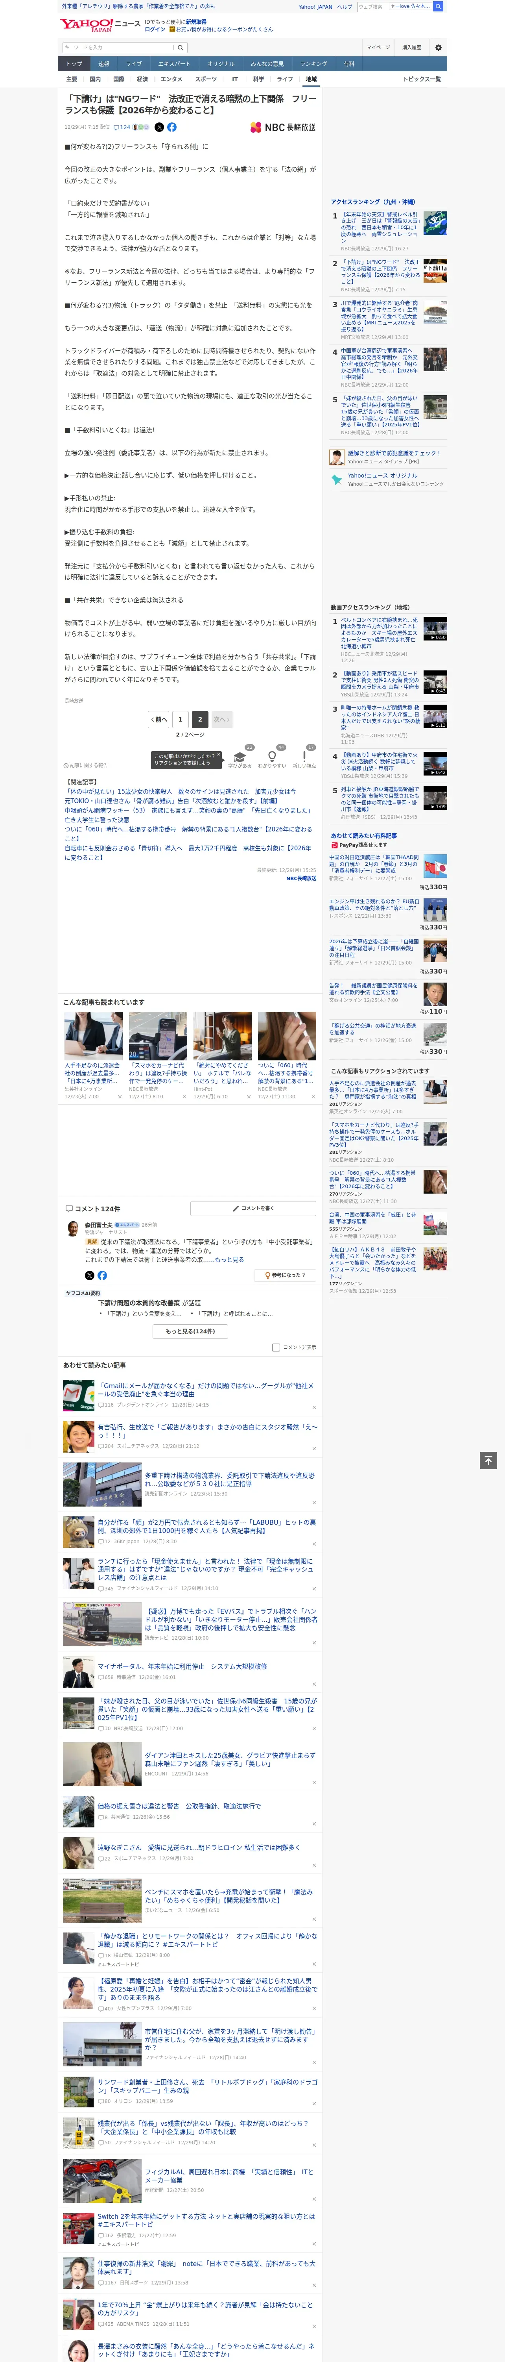The image size is (505, 2362).
Task: Open the ライブ tab in dark navigation bar
Action: point(134,64)
